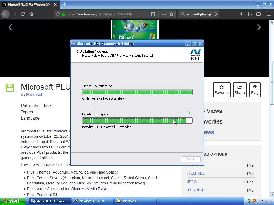The image size is (274, 205).
Task: Click the "All files were verified successfully." text
Action: [x=104, y=98]
